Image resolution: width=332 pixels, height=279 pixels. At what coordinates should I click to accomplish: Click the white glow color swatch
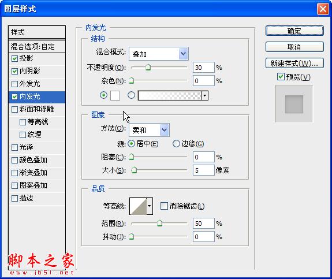(x=115, y=95)
